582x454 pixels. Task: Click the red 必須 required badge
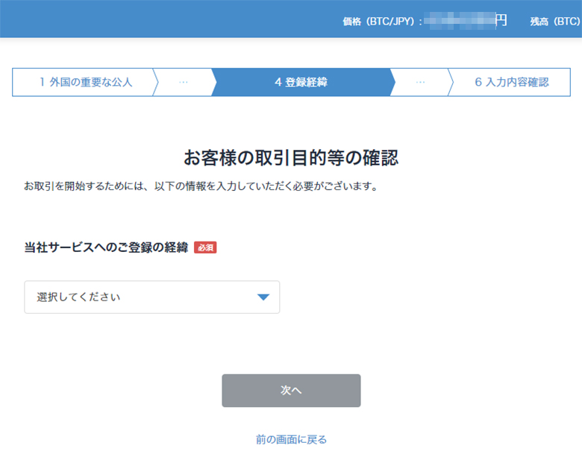(x=205, y=248)
